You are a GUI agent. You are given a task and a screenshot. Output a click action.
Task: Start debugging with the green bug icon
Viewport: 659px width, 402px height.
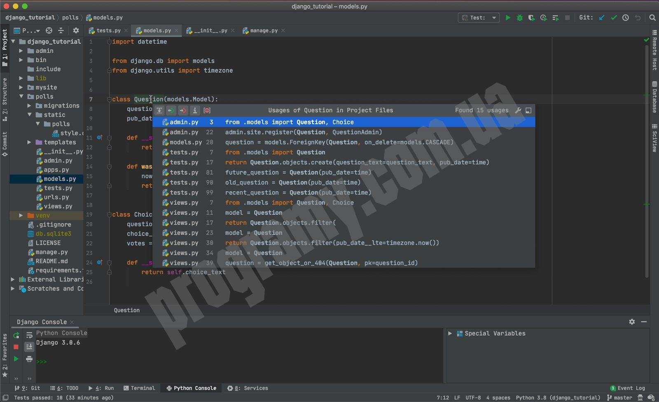520,18
